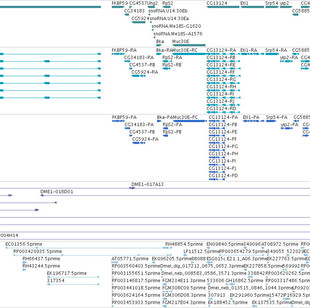Select transcript CG13124-RI
This screenshot has height=308, width=310.
pos(223,98)
